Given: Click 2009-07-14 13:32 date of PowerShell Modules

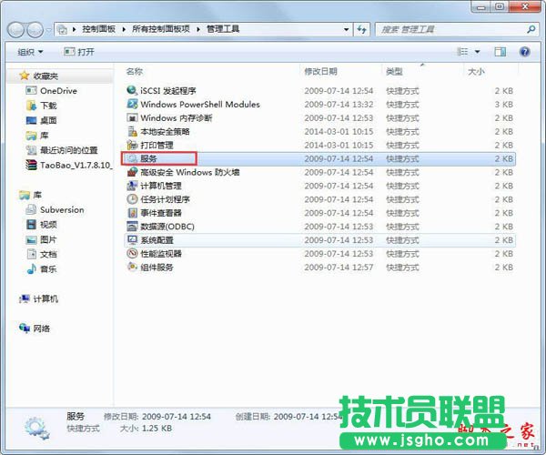Looking at the screenshot, I should pos(339,104).
